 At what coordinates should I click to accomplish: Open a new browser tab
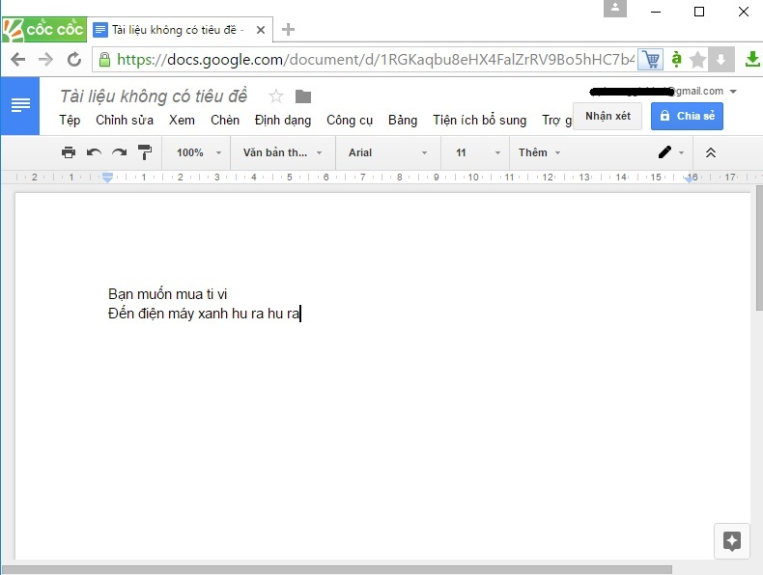(288, 30)
